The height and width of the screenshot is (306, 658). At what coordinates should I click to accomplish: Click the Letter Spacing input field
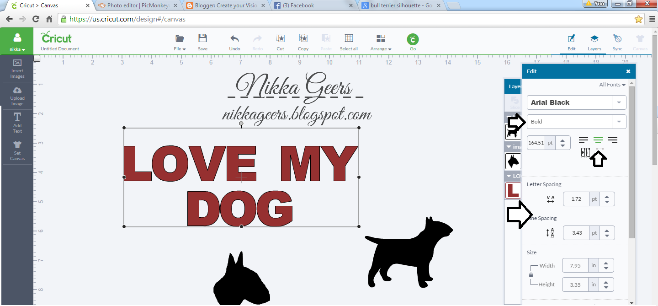576,199
